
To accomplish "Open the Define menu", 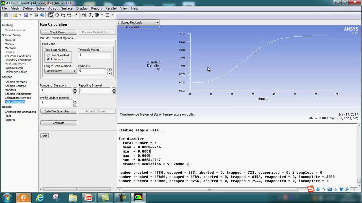I will [x=28, y=8].
